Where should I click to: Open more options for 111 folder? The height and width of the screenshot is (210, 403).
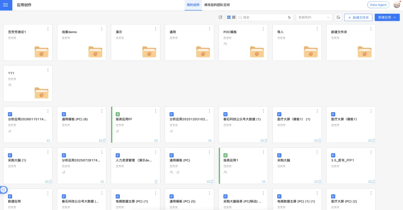point(48,70)
